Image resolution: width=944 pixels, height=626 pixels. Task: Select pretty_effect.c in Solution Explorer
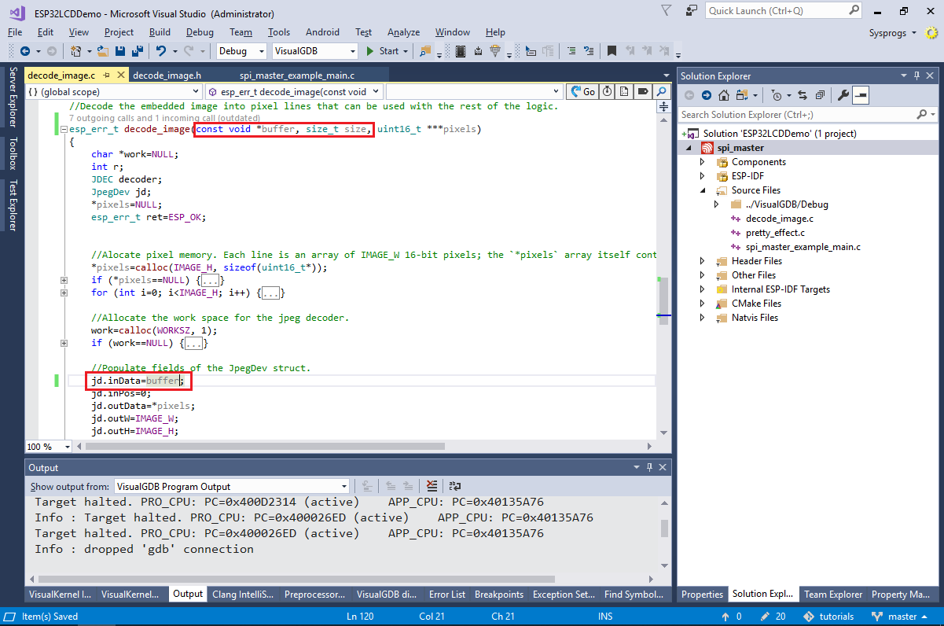(774, 233)
